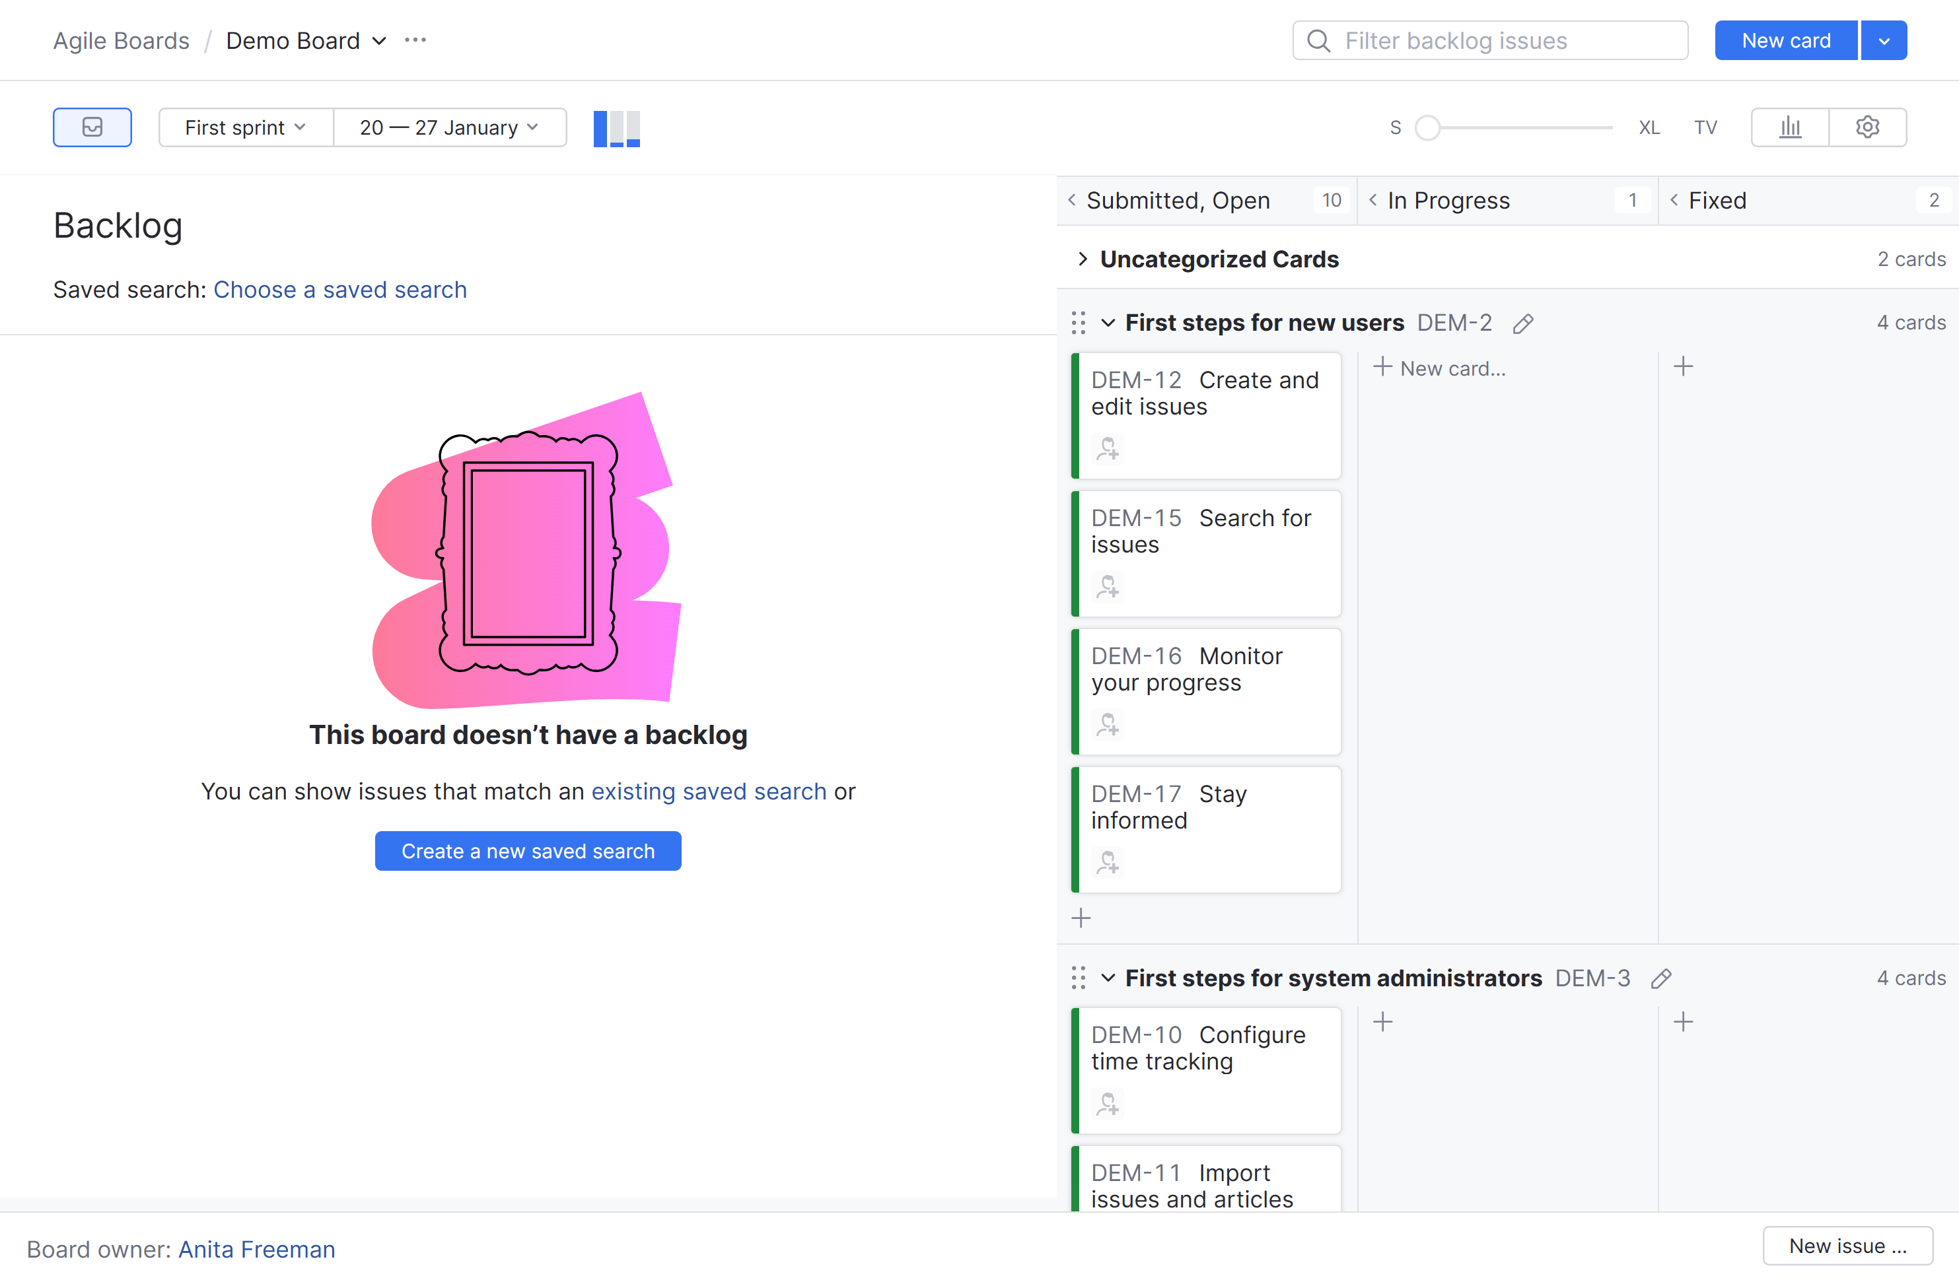Click drag handle of DEM-2 swimlane
Screen dimensions: 1959x1286
(x=1079, y=323)
